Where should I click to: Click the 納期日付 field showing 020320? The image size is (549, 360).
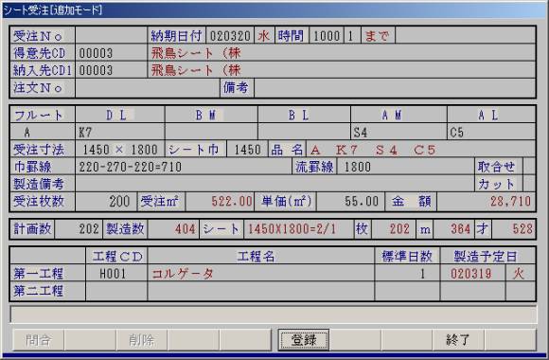point(230,35)
